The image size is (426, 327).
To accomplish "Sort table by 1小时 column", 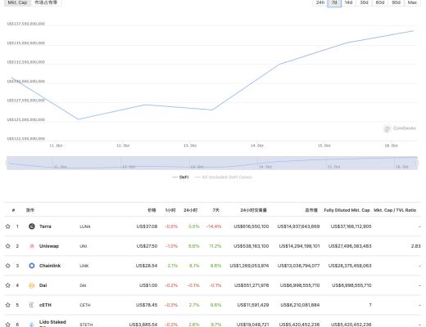I will pos(170,210).
